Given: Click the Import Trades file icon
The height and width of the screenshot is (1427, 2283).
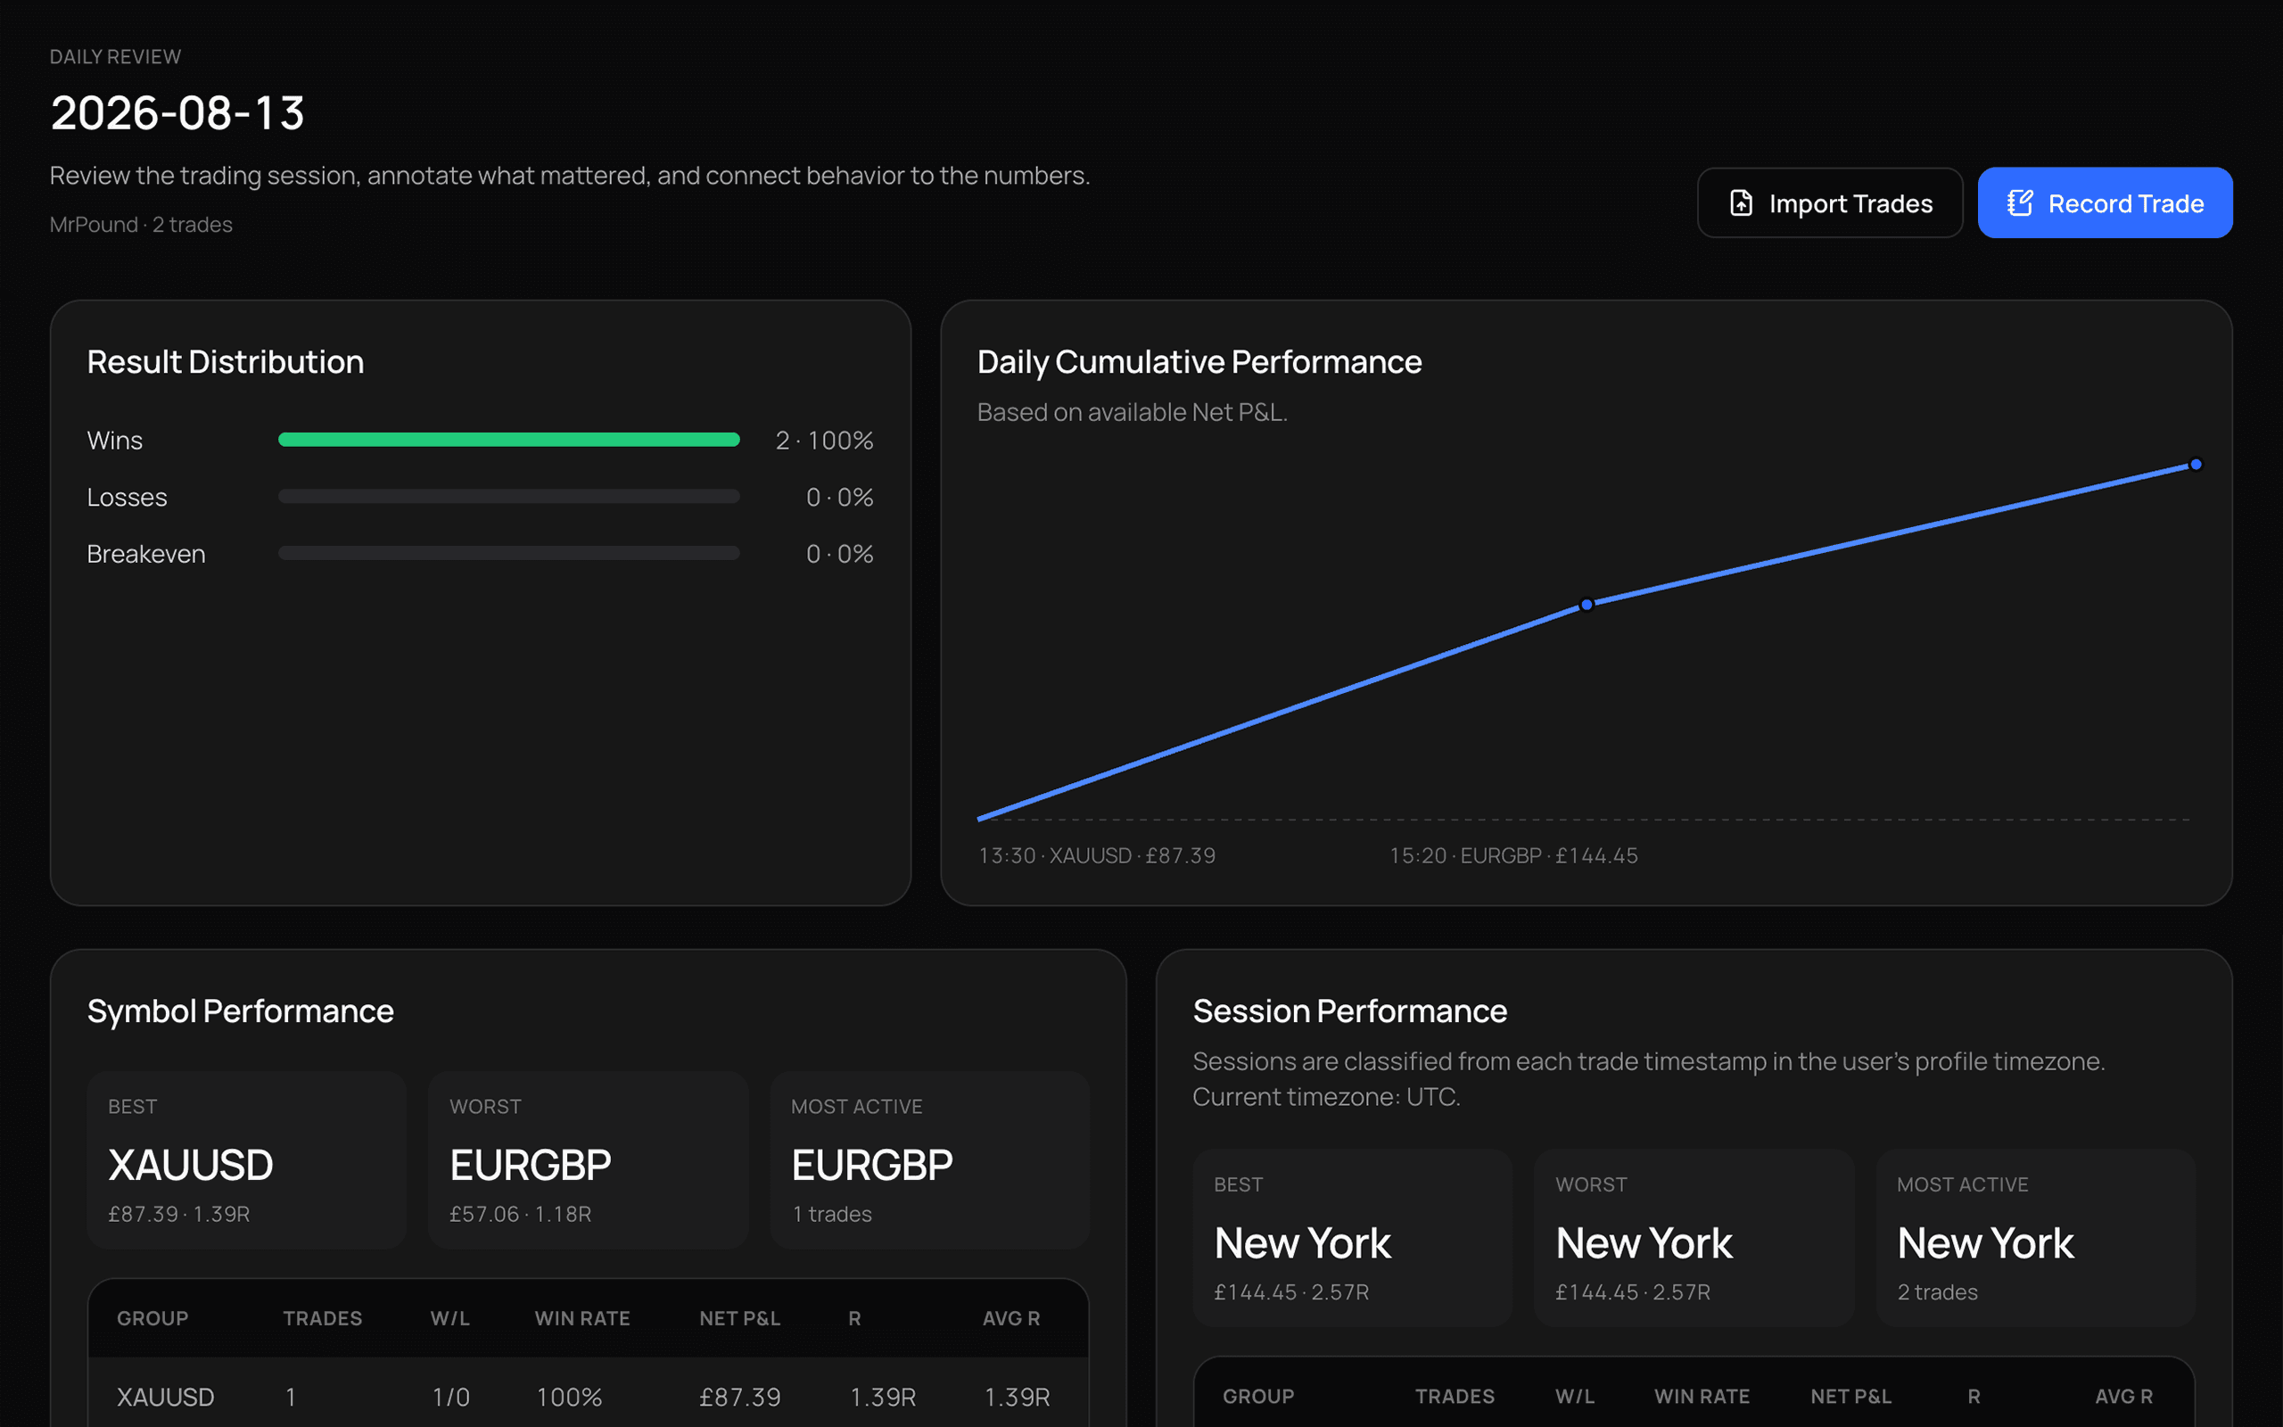Looking at the screenshot, I should pos(1741,203).
